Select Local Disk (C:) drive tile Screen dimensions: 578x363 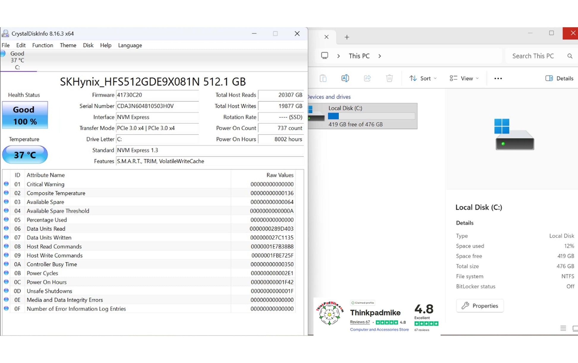point(363,116)
